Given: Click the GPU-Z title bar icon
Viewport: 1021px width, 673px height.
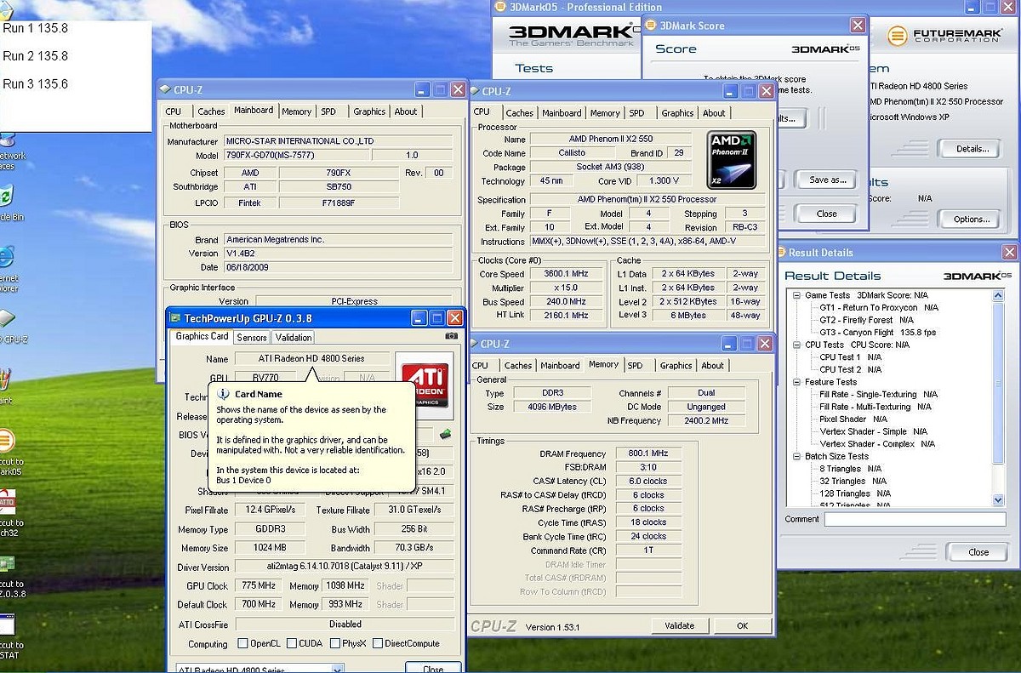Looking at the screenshot, I should pyautogui.click(x=175, y=318).
